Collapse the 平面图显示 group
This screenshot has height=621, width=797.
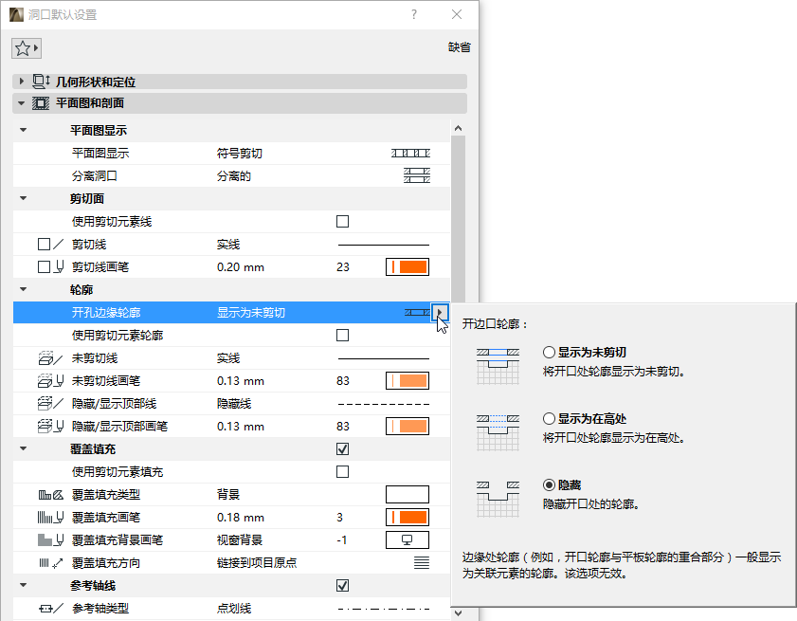(x=23, y=130)
